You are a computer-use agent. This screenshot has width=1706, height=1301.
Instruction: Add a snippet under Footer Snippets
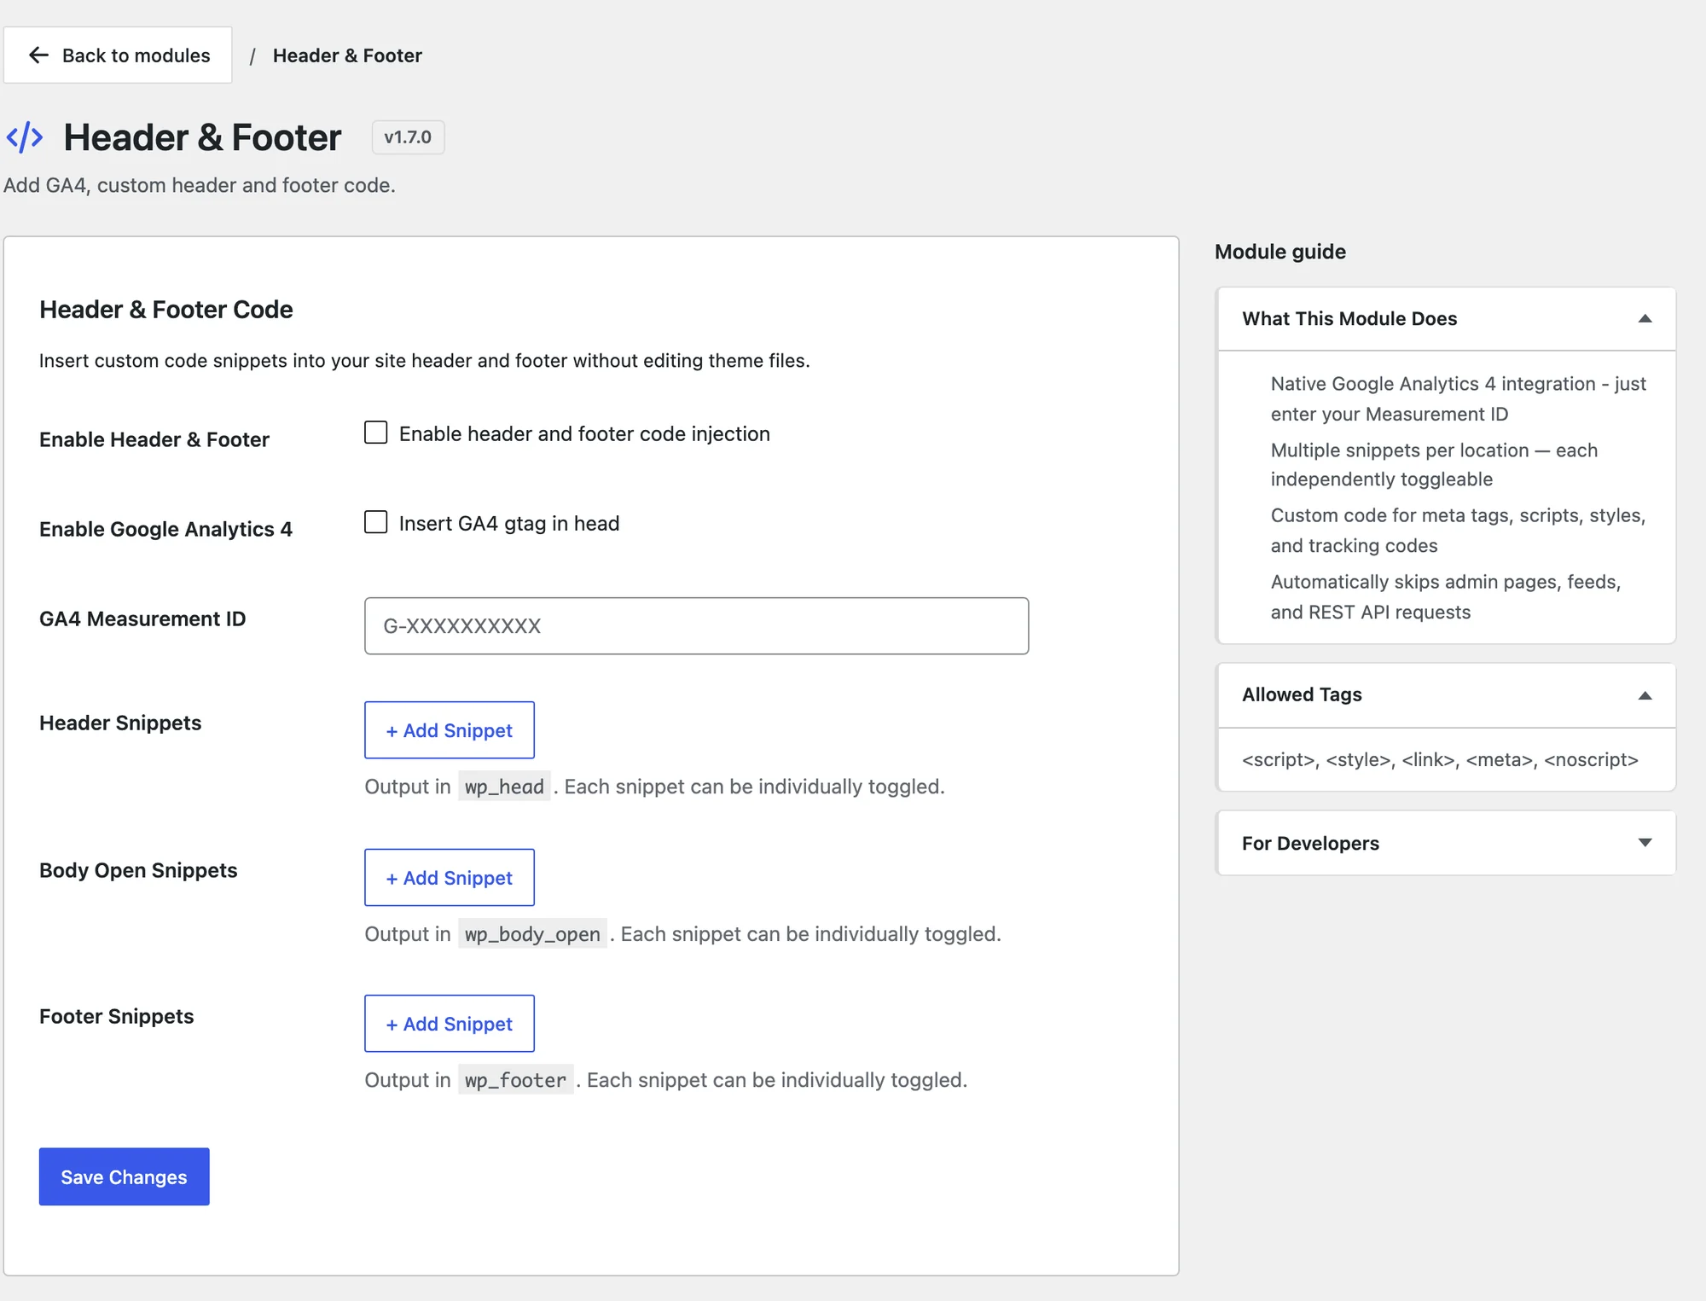pos(450,1024)
